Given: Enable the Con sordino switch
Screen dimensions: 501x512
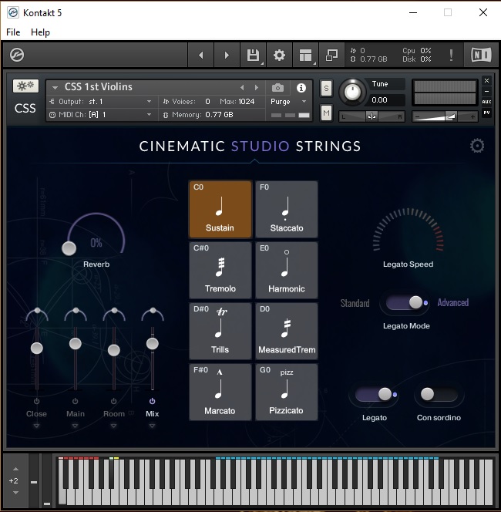Looking at the screenshot, I should tap(439, 395).
